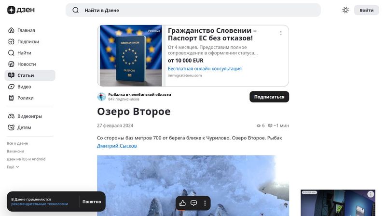Subscribe with the Подписаться button

269,97
